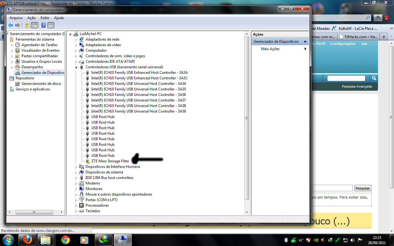Select the LuiMichel-PC root device node
The height and width of the screenshot is (246, 394).
pos(90,34)
